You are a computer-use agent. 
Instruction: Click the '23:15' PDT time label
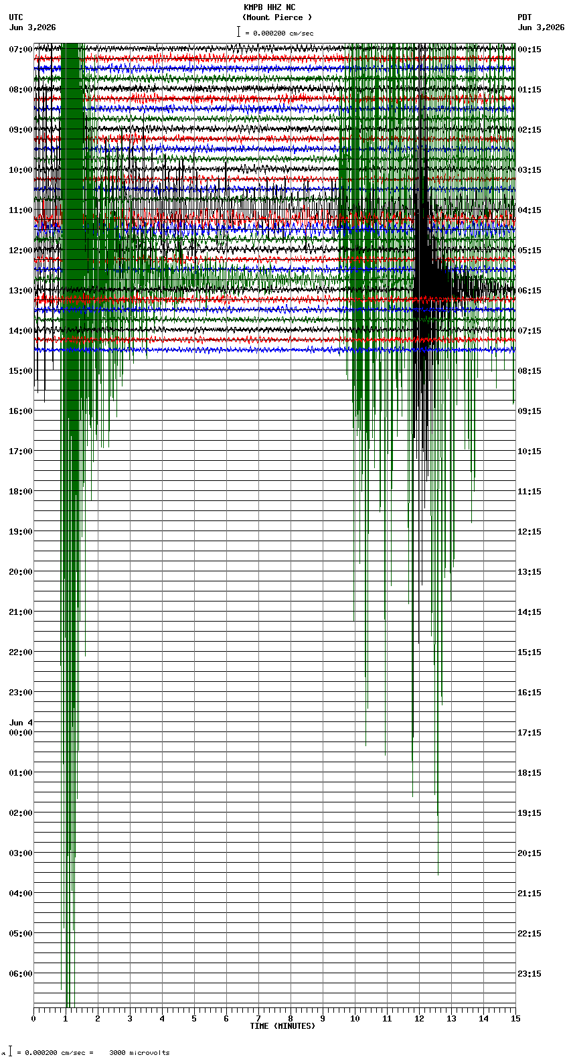530,974
